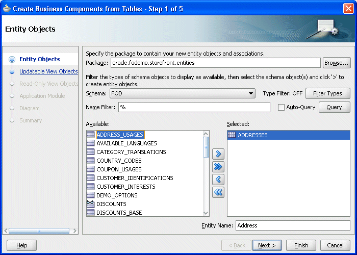Click the left pane horizontal scrollbar thumb

click(x=39, y=231)
